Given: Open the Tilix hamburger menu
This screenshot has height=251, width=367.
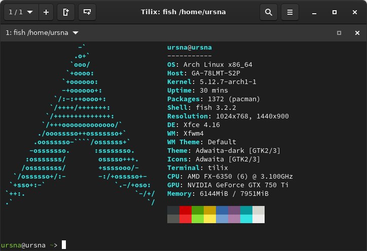Looking at the screenshot, I should (290, 12).
